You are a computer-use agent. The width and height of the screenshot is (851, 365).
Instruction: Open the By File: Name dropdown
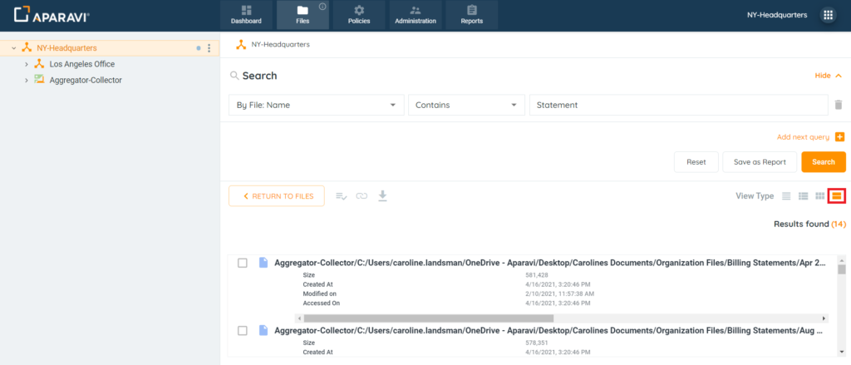point(317,106)
